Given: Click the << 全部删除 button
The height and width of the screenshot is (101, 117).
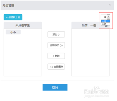Looking at the screenshot, I should (56, 67).
